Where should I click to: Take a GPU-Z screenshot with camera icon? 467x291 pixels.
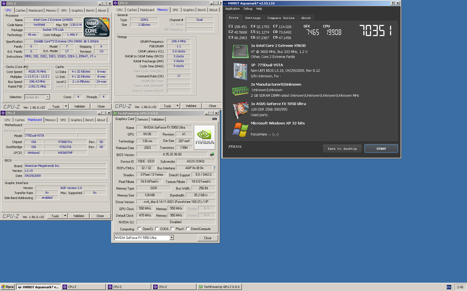(x=215, y=119)
